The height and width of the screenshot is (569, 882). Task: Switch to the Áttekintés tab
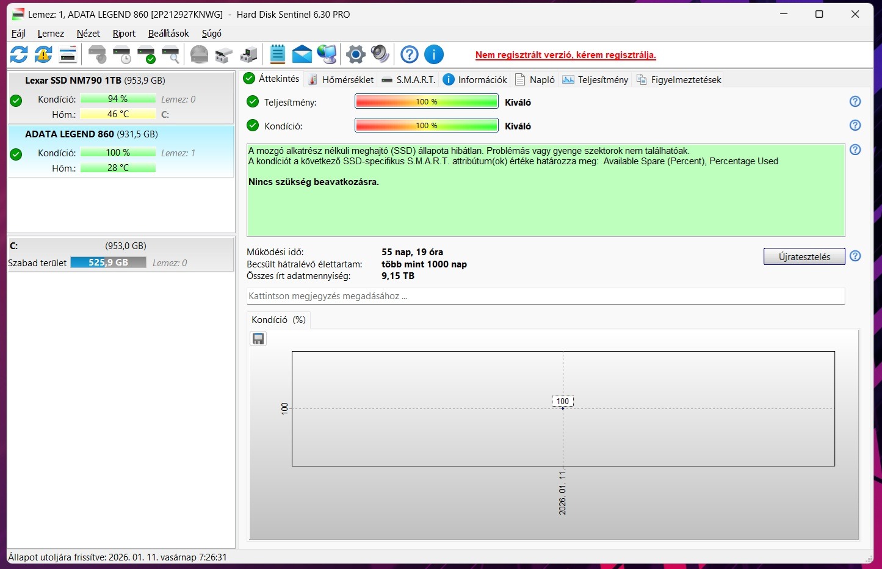click(x=272, y=79)
